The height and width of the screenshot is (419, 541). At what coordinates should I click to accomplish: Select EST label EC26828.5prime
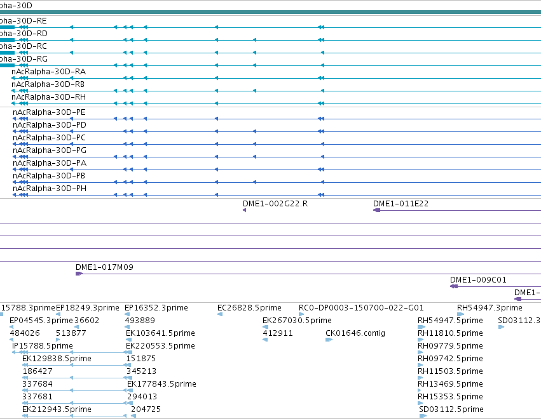tap(249, 308)
